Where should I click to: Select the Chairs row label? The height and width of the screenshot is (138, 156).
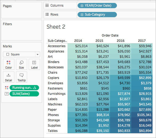[x=53, y=73]
